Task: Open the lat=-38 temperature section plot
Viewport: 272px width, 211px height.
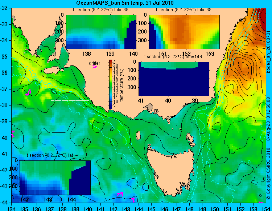Action: pos(101,32)
